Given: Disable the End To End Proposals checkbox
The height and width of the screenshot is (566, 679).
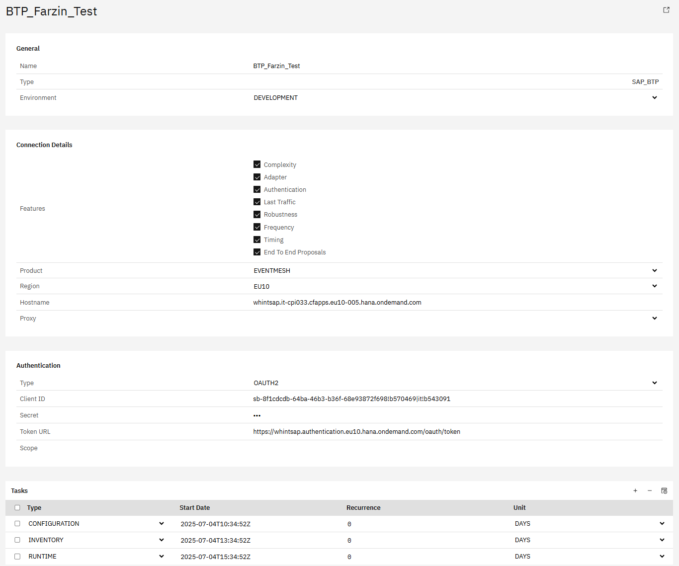Looking at the screenshot, I should 257,252.
